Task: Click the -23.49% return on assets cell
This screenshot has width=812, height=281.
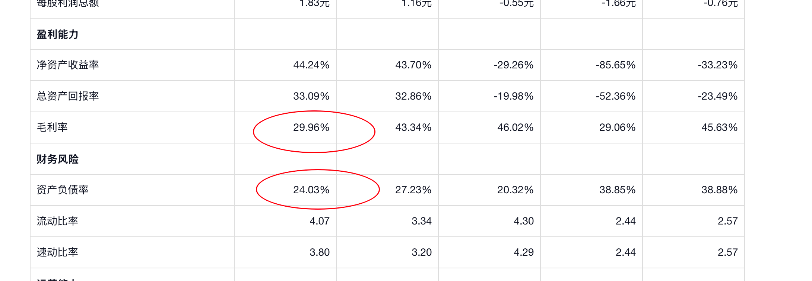Action: [x=717, y=96]
